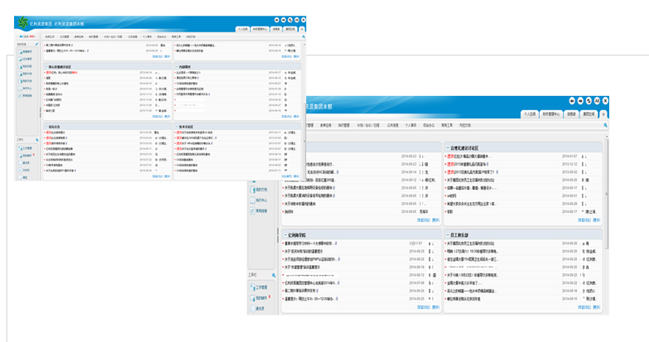Open 通讯录 tool in small window sidebar
The height and width of the screenshot is (342, 649).
click(x=25, y=163)
